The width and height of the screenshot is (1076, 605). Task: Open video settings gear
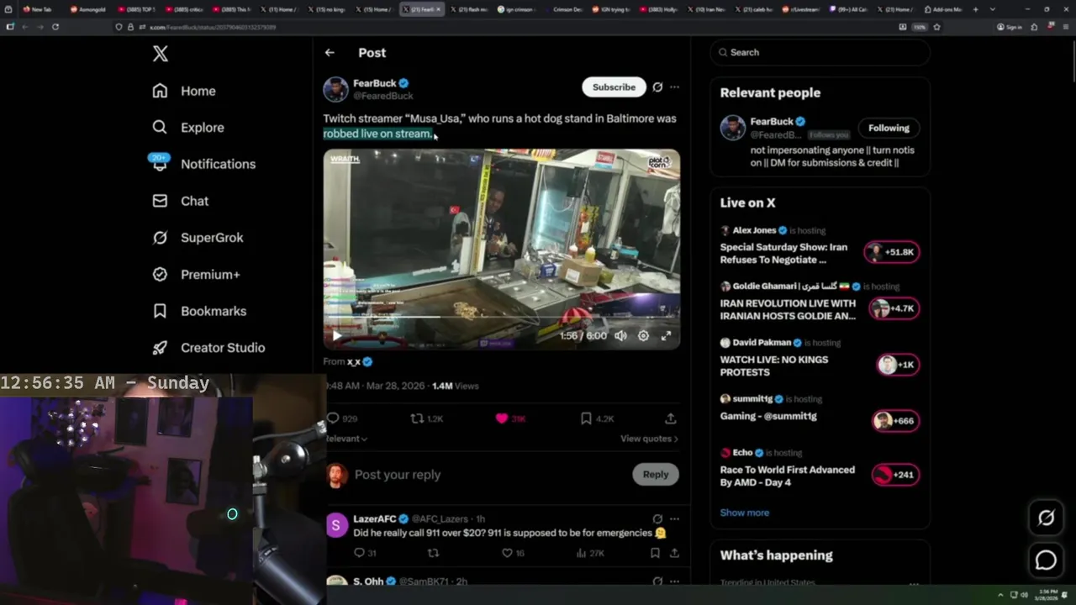click(x=643, y=335)
